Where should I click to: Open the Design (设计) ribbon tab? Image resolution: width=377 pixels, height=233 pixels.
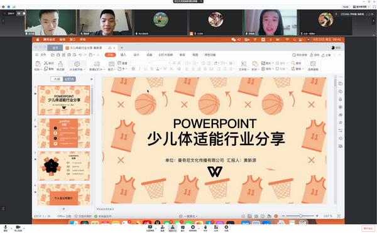coord(136,55)
